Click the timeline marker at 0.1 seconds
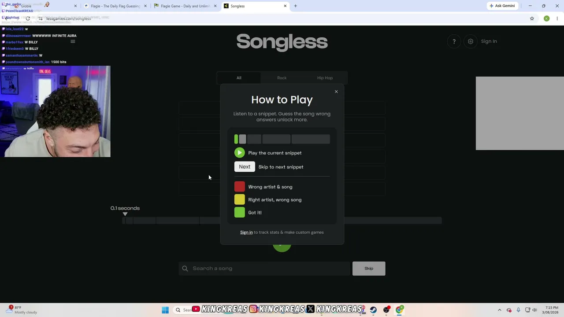The width and height of the screenshot is (564, 317). 125,214
